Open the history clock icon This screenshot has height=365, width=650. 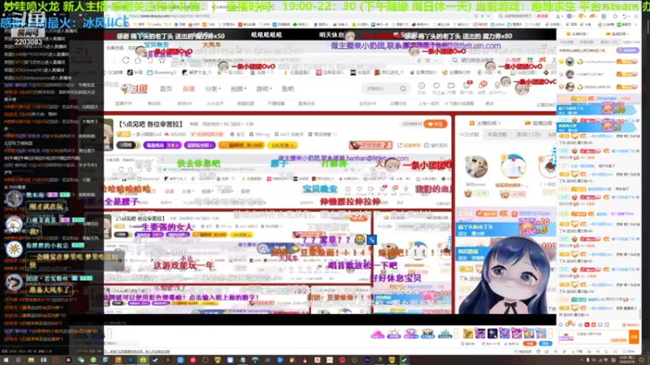(x=421, y=86)
